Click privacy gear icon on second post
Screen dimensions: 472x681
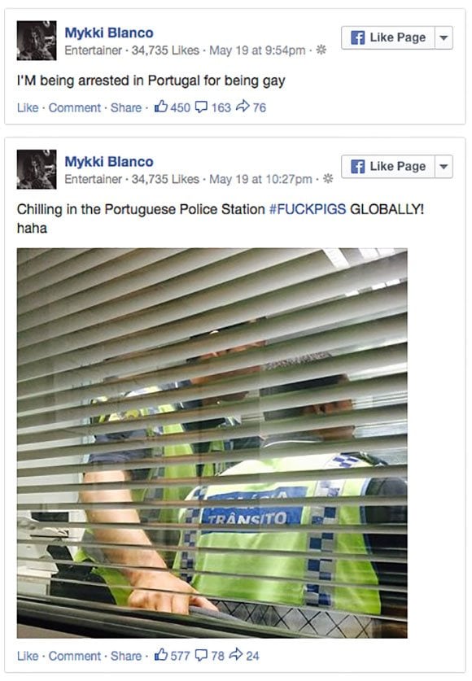coord(328,178)
